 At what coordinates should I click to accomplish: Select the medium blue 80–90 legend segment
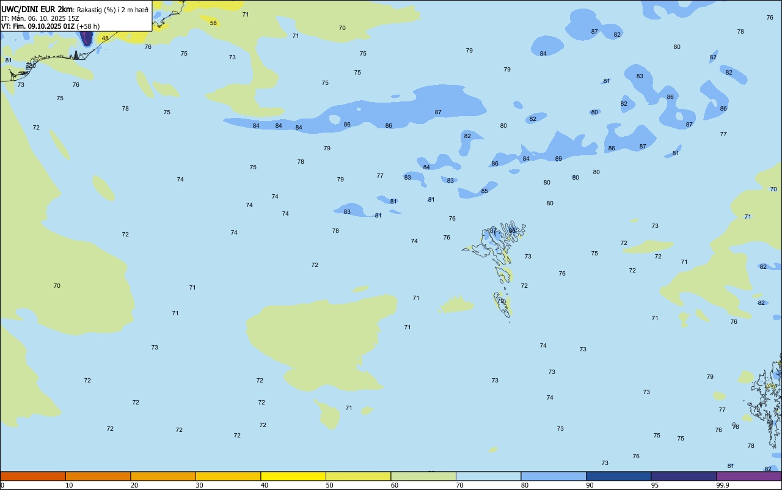(554, 476)
